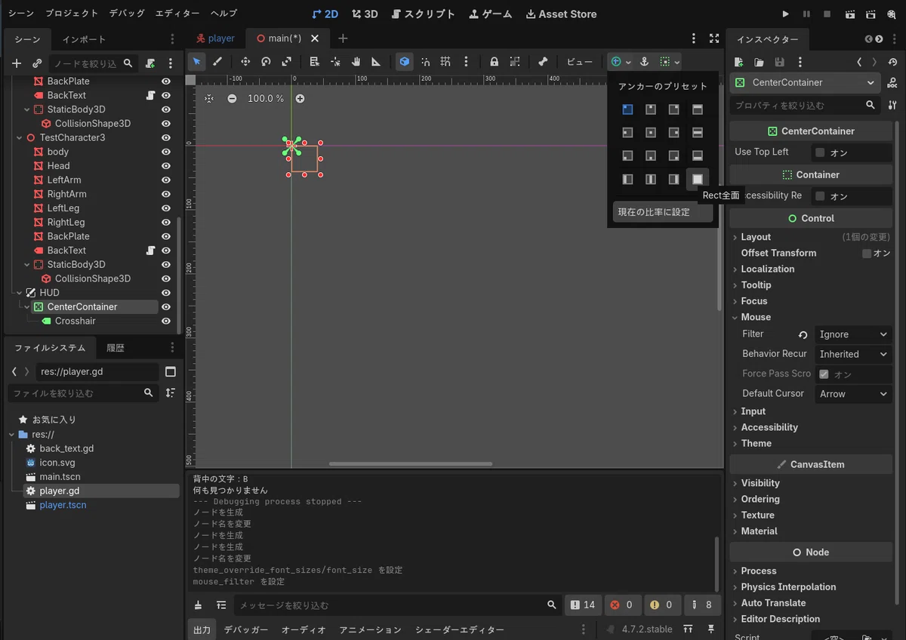The image size is (906, 640).
Task: Run the project with play button
Action: tap(786, 14)
